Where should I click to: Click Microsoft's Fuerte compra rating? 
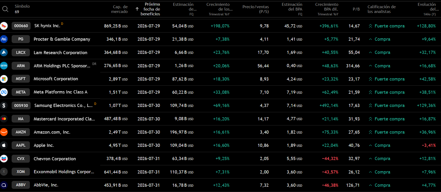pyautogui.click(x=387, y=79)
